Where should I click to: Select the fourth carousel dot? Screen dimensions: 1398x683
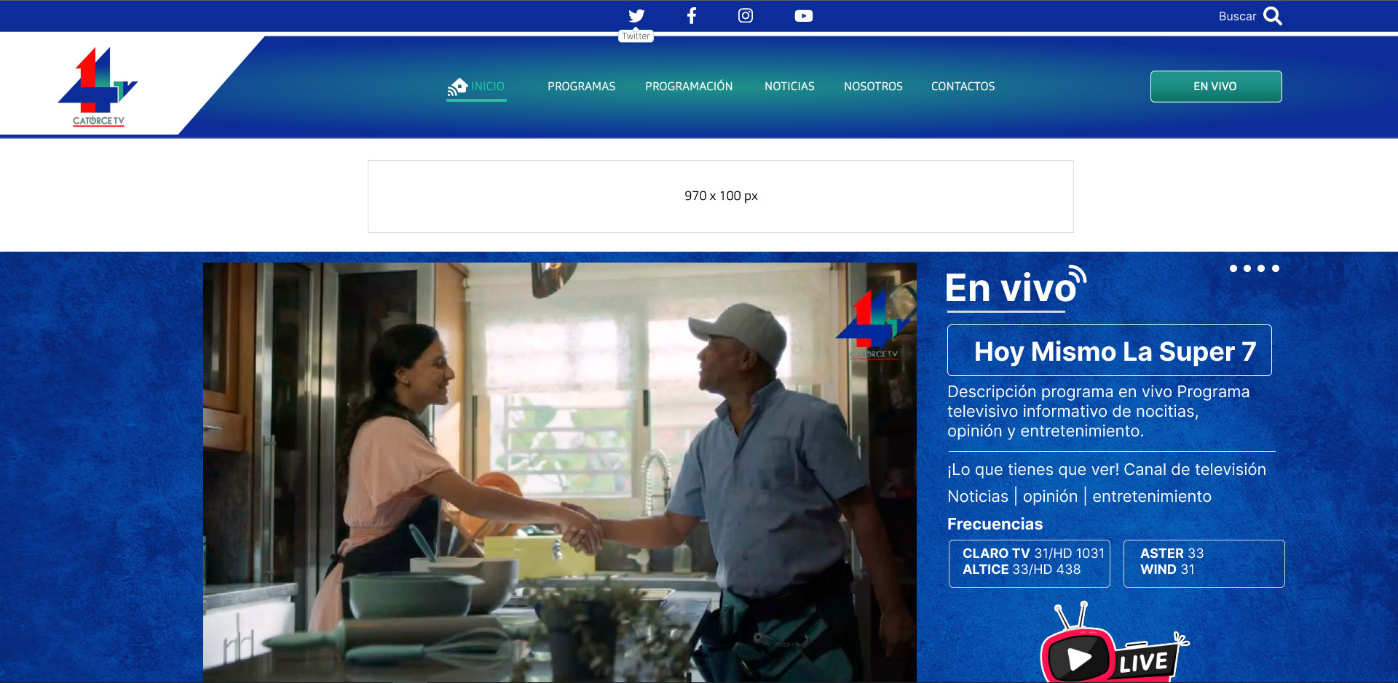click(1276, 268)
